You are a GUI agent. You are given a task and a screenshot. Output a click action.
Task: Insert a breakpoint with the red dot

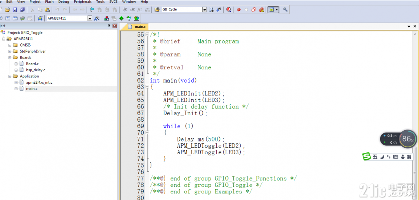coord(239,10)
